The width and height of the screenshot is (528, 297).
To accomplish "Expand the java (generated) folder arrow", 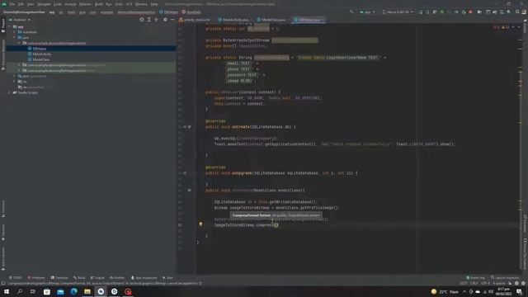I will pos(14,76).
